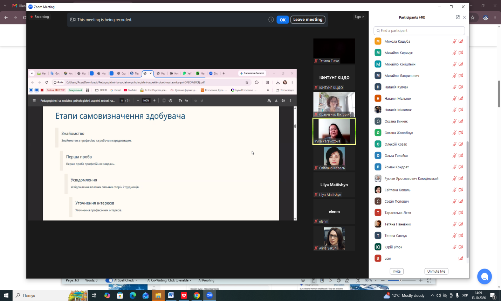Click muted microphone icon for Наталія Купчак

click(454, 87)
